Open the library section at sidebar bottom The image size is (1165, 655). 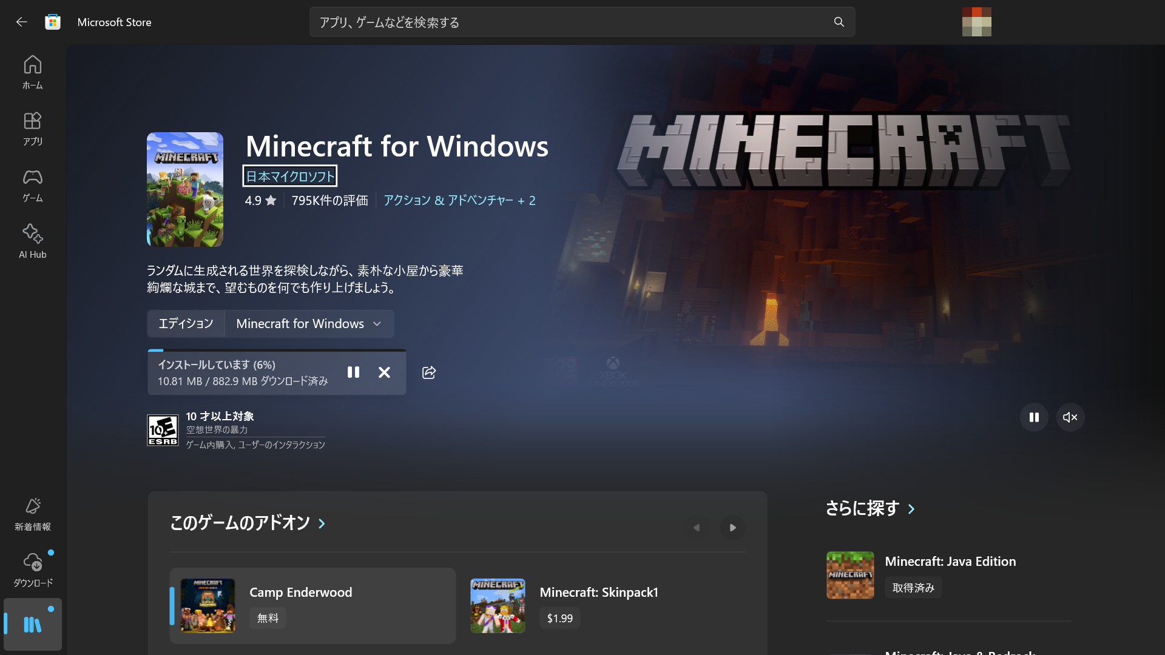[32, 624]
